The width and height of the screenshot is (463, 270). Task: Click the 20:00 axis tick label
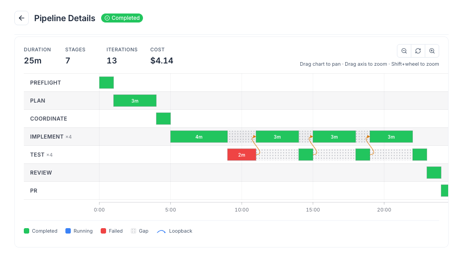point(384,210)
